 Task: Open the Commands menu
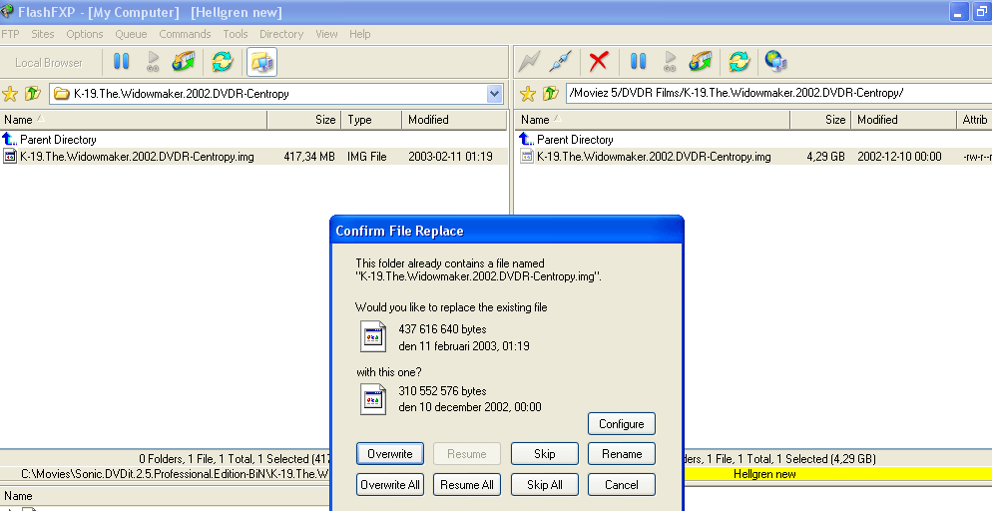[x=185, y=34]
